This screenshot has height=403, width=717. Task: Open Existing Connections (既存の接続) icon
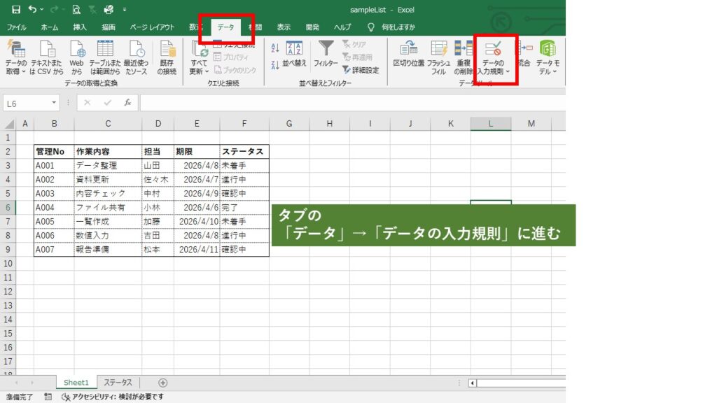pos(167,49)
